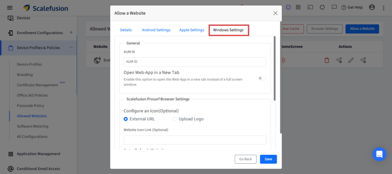This screenshot has width=392, height=174.
Task: Click the circular refresh status icon
Action: pyautogui.click(x=322, y=7)
